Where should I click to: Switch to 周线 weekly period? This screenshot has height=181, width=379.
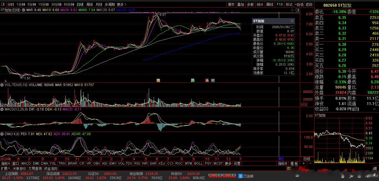[90, 4]
